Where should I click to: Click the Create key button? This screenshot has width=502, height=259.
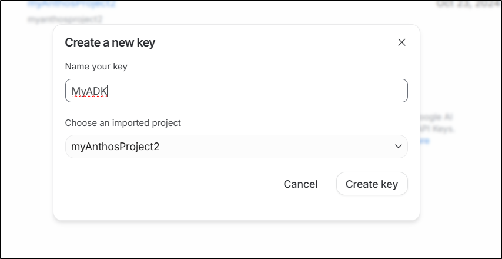coord(372,184)
